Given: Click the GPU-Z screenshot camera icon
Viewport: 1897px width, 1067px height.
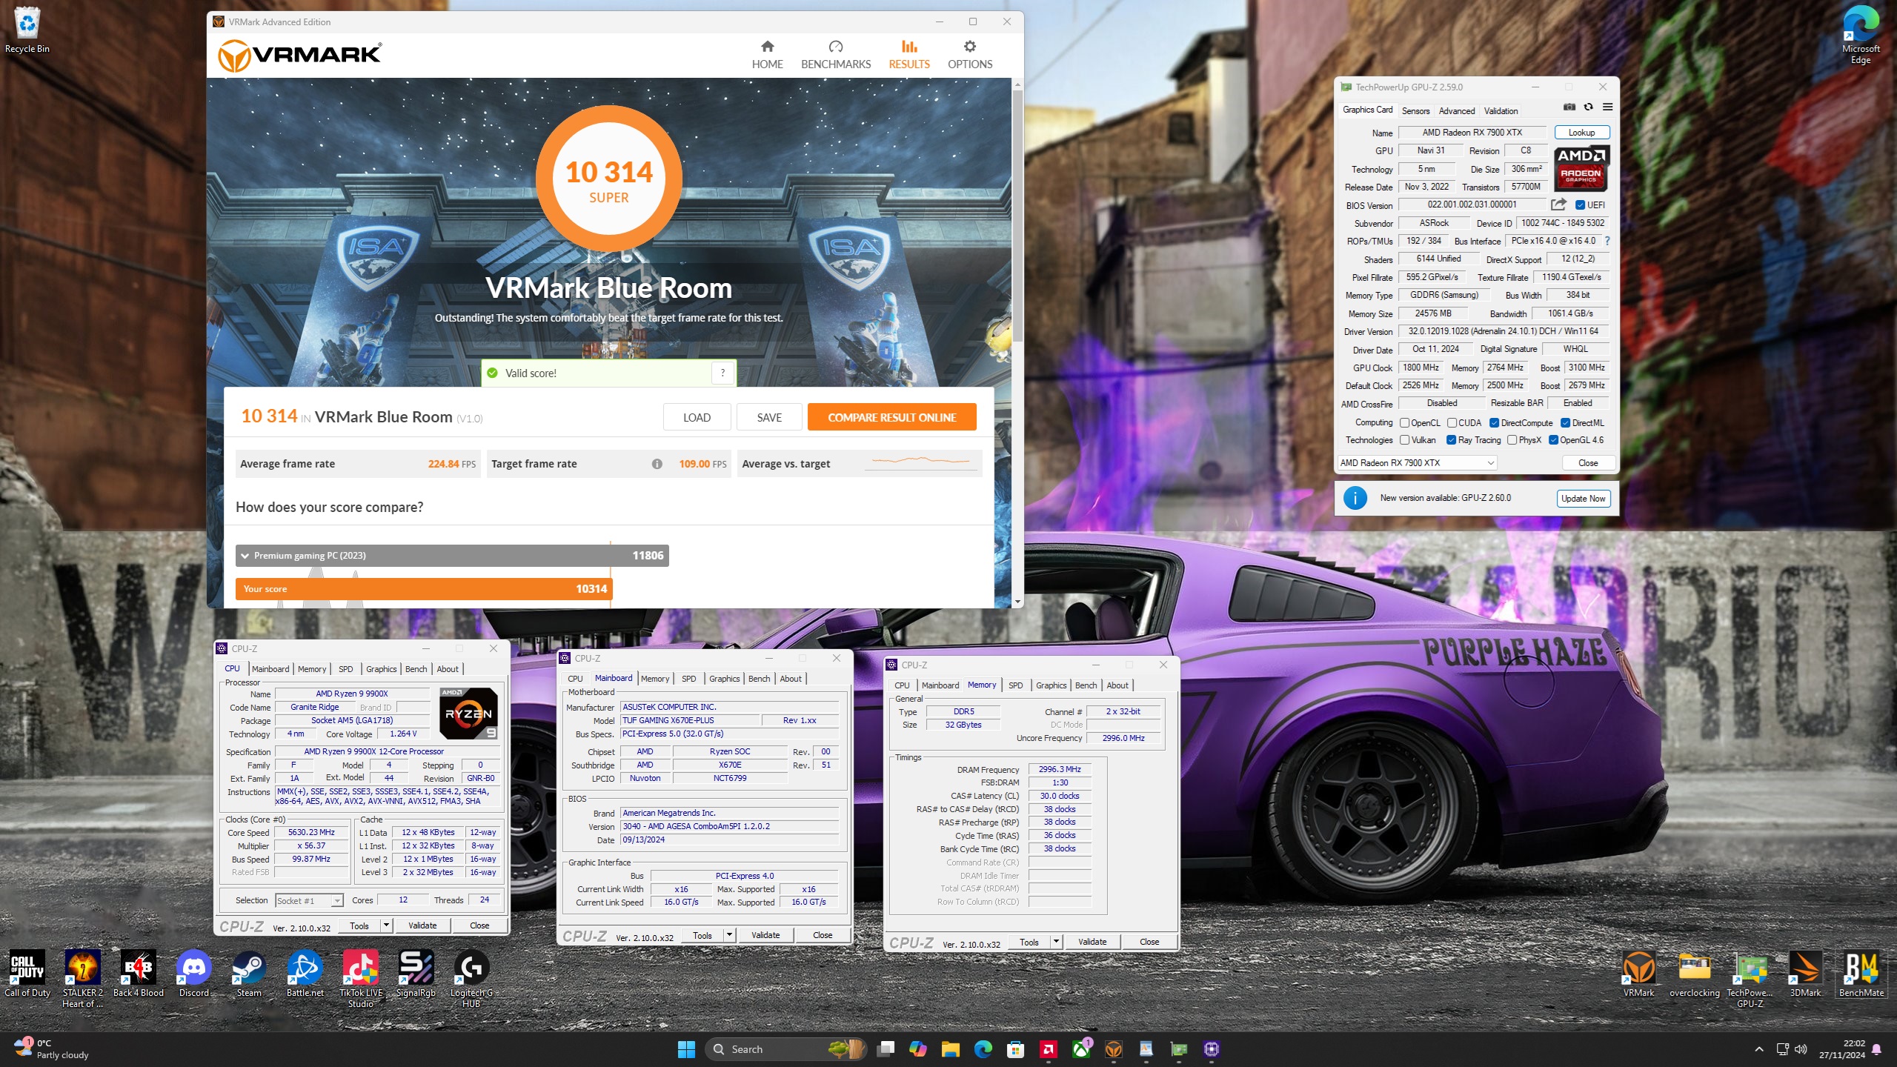Looking at the screenshot, I should click(1569, 107).
